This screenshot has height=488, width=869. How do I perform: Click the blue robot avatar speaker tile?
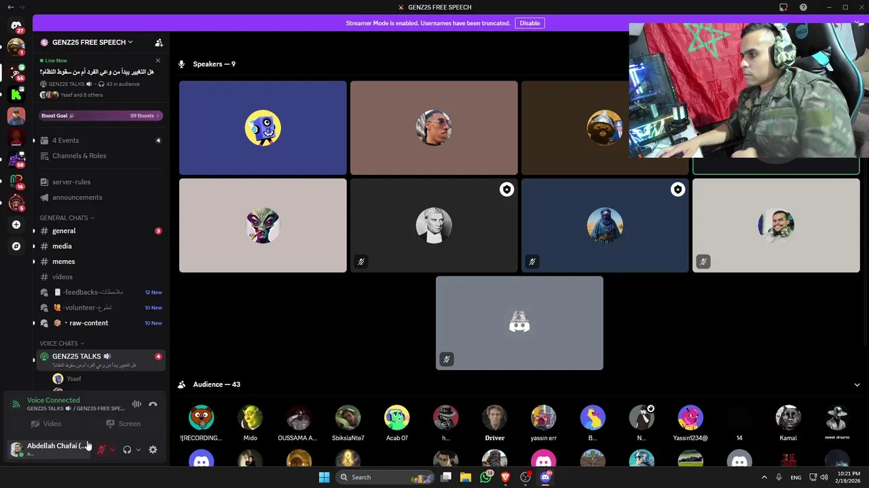(263, 128)
